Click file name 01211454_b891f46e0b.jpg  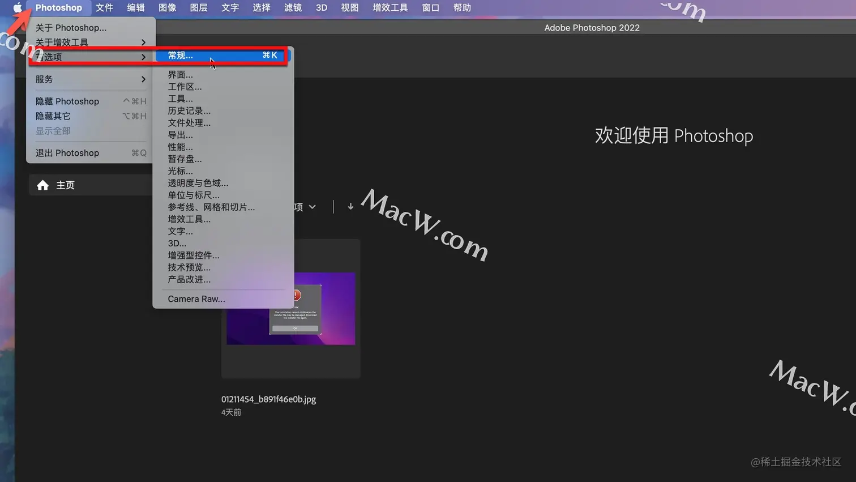(268, 399)
